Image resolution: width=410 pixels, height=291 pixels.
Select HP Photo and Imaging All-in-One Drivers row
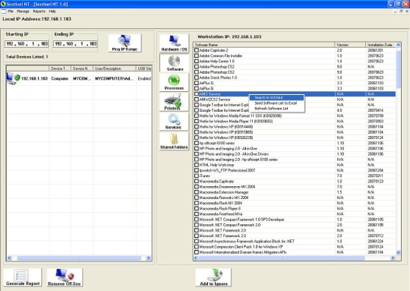295,154
